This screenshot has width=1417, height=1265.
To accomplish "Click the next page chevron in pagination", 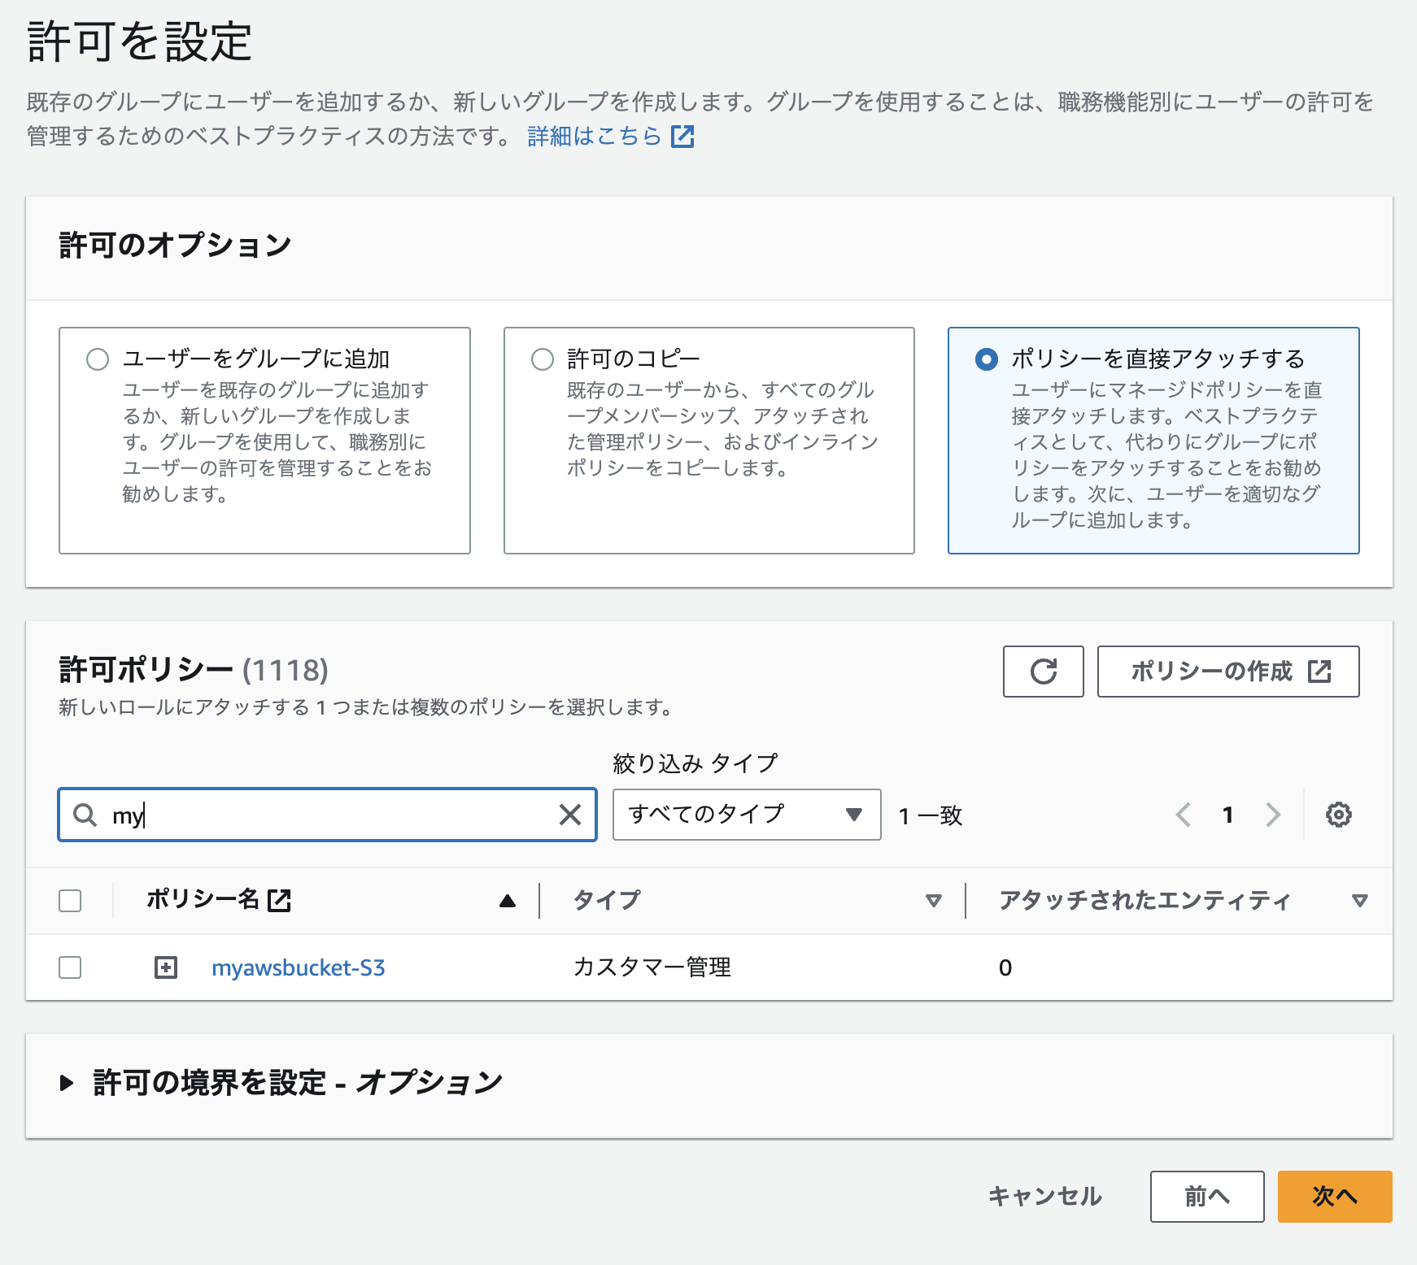I will pyautogui.click(x=1272, y=815).
